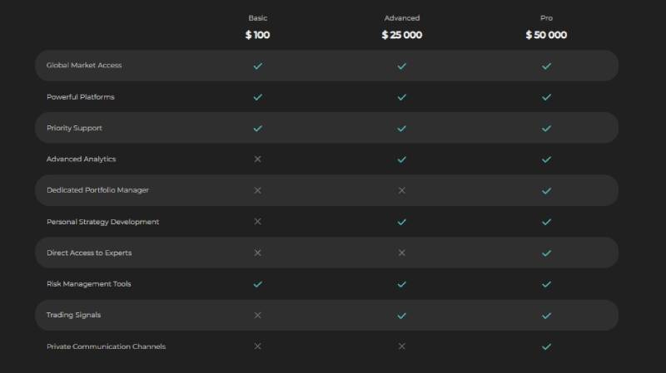666x373 pixels.
Task: Click the Basic checkmark for Risk Management Tools
Action: (258, 284)
